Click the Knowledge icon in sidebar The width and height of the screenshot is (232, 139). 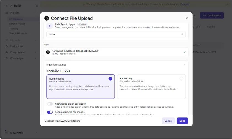tap(7, 58)
